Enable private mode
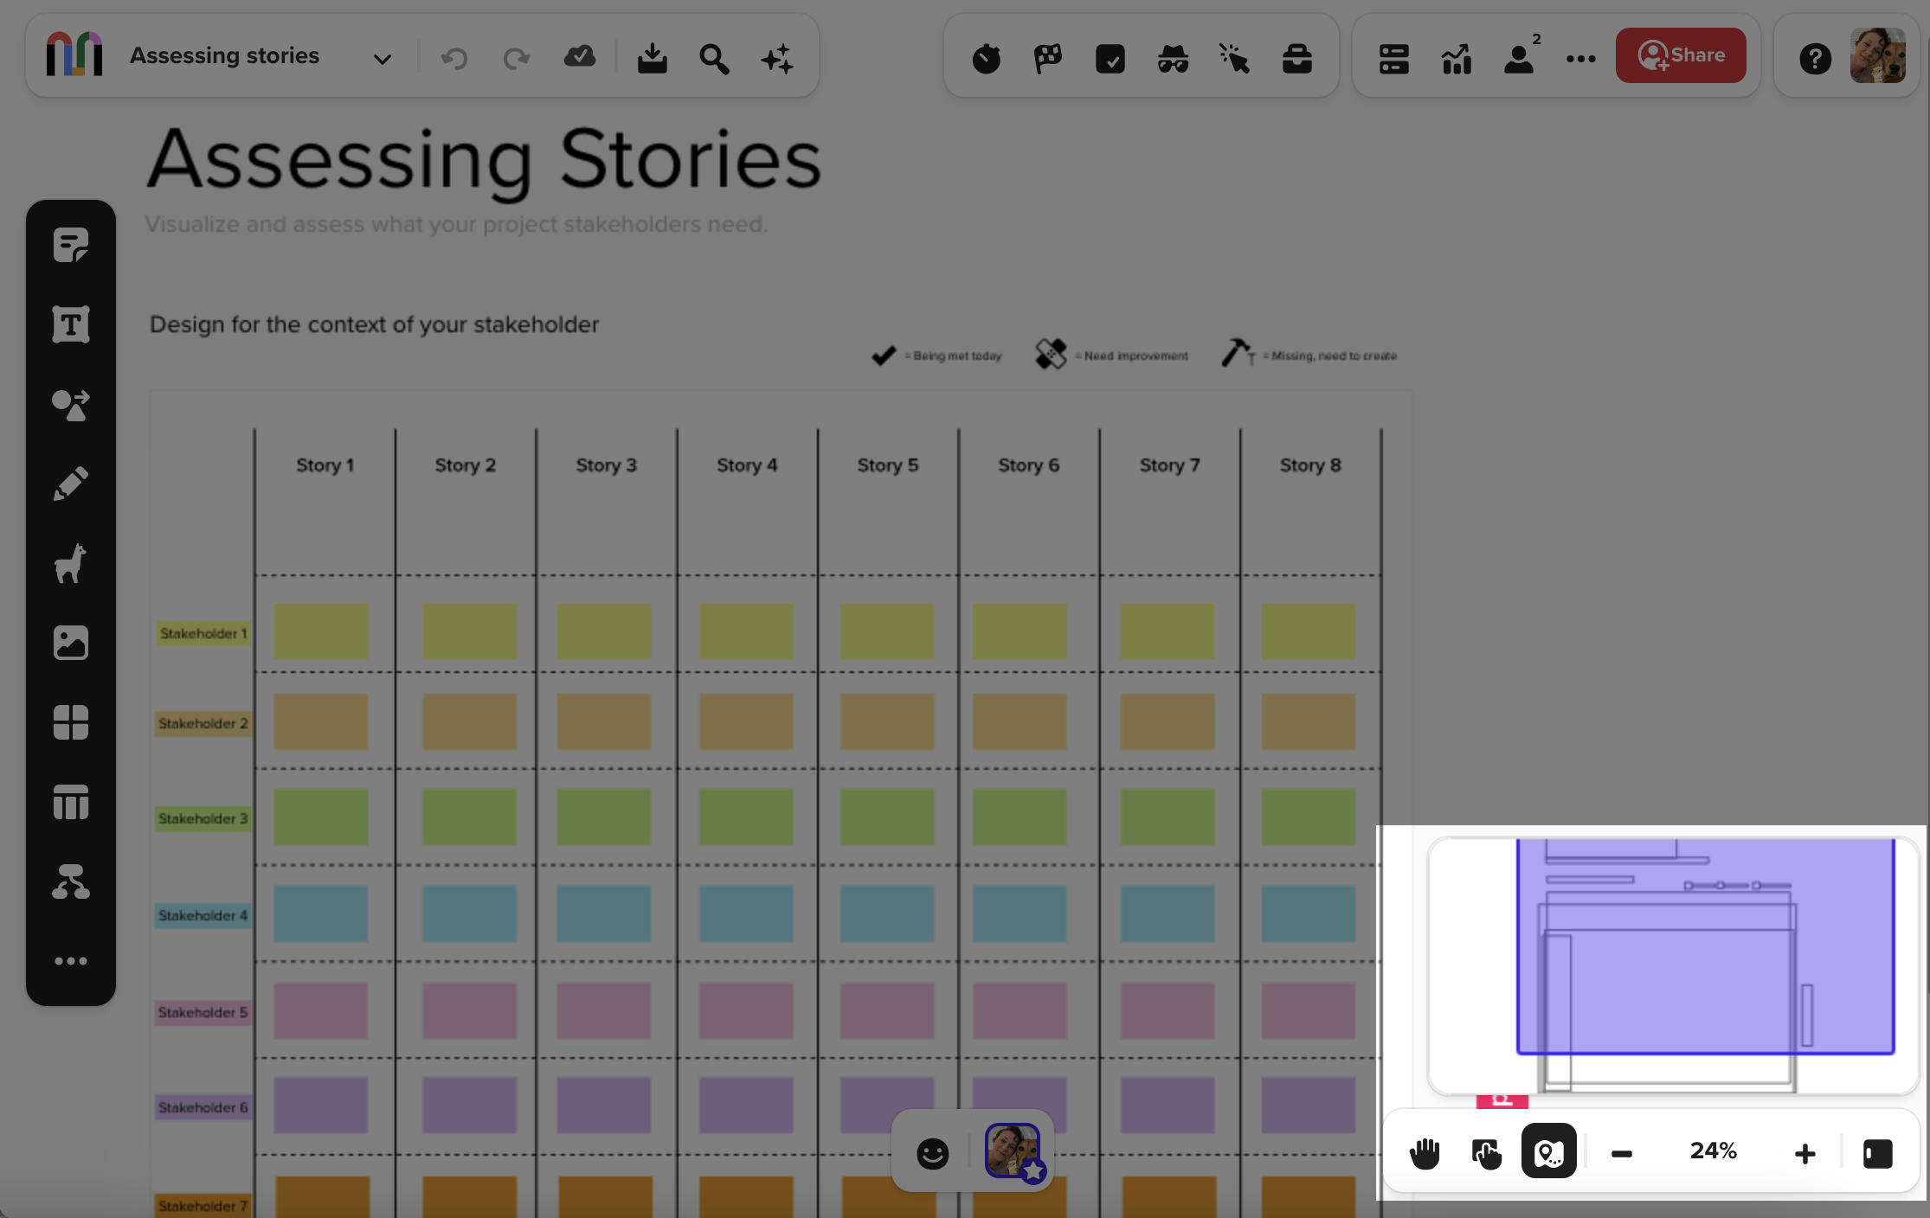The height and width of the screenshot is (1218, 1930). pos(1172,57)
